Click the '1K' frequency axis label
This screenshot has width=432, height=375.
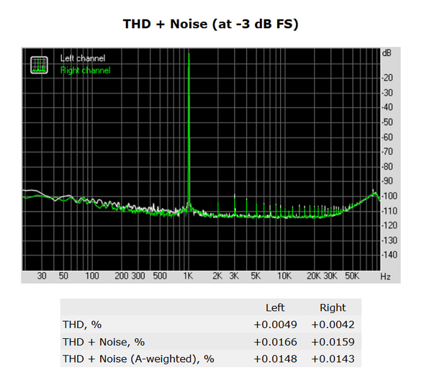[x=188, y=276]
